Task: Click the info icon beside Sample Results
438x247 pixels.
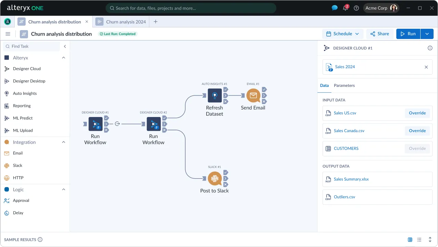Action: [x=40, y=239]
